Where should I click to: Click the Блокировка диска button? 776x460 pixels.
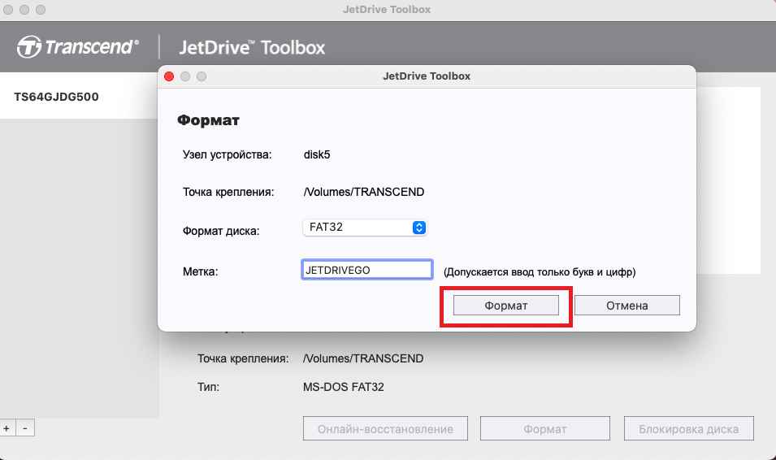click(x=688, y=429)
